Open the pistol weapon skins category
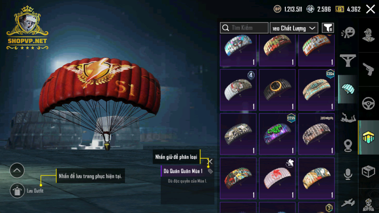This screenshot has height=213, width=379. pyautogui.click(x=369, y=69)
